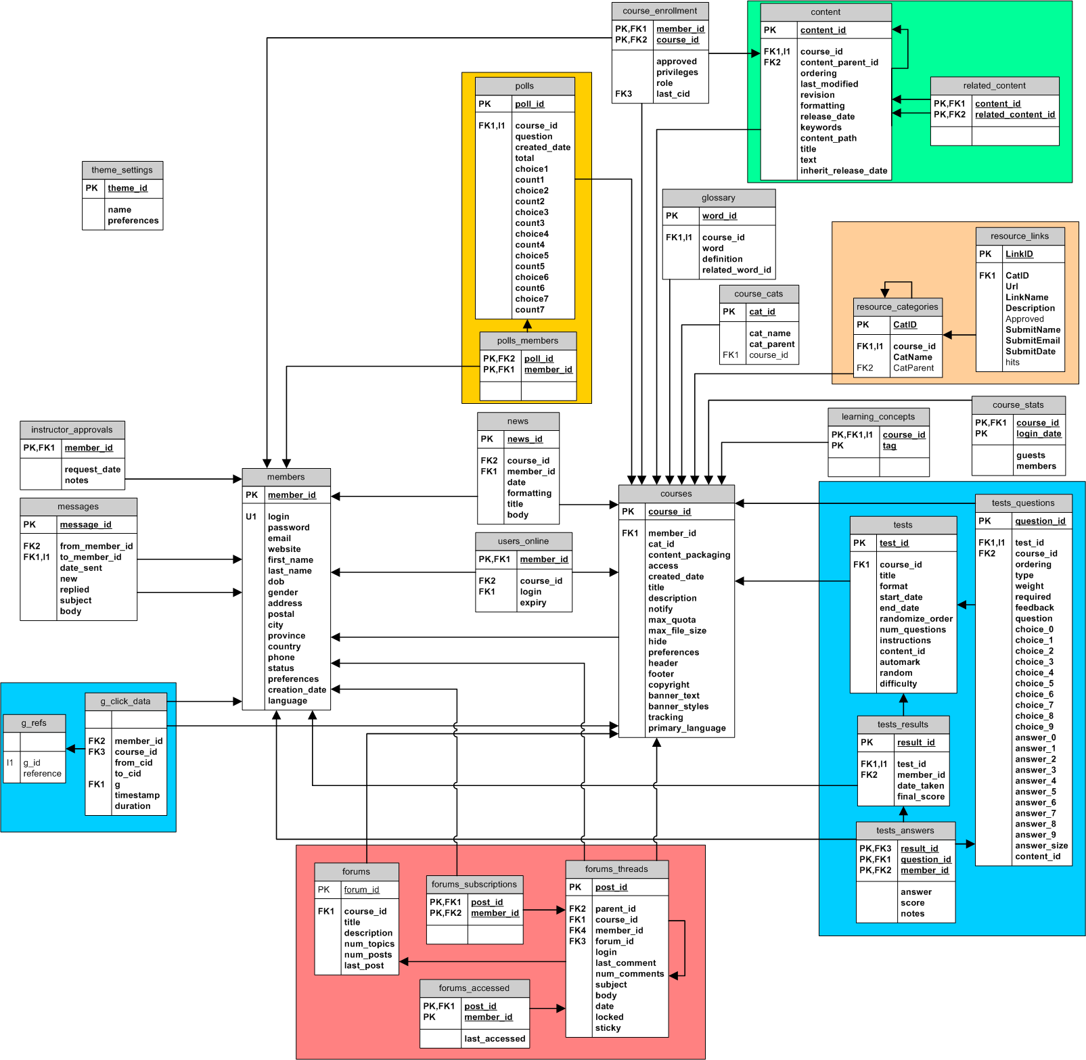Click the polls table header
Screen dimensions: 1086x1060
point(524,86)
